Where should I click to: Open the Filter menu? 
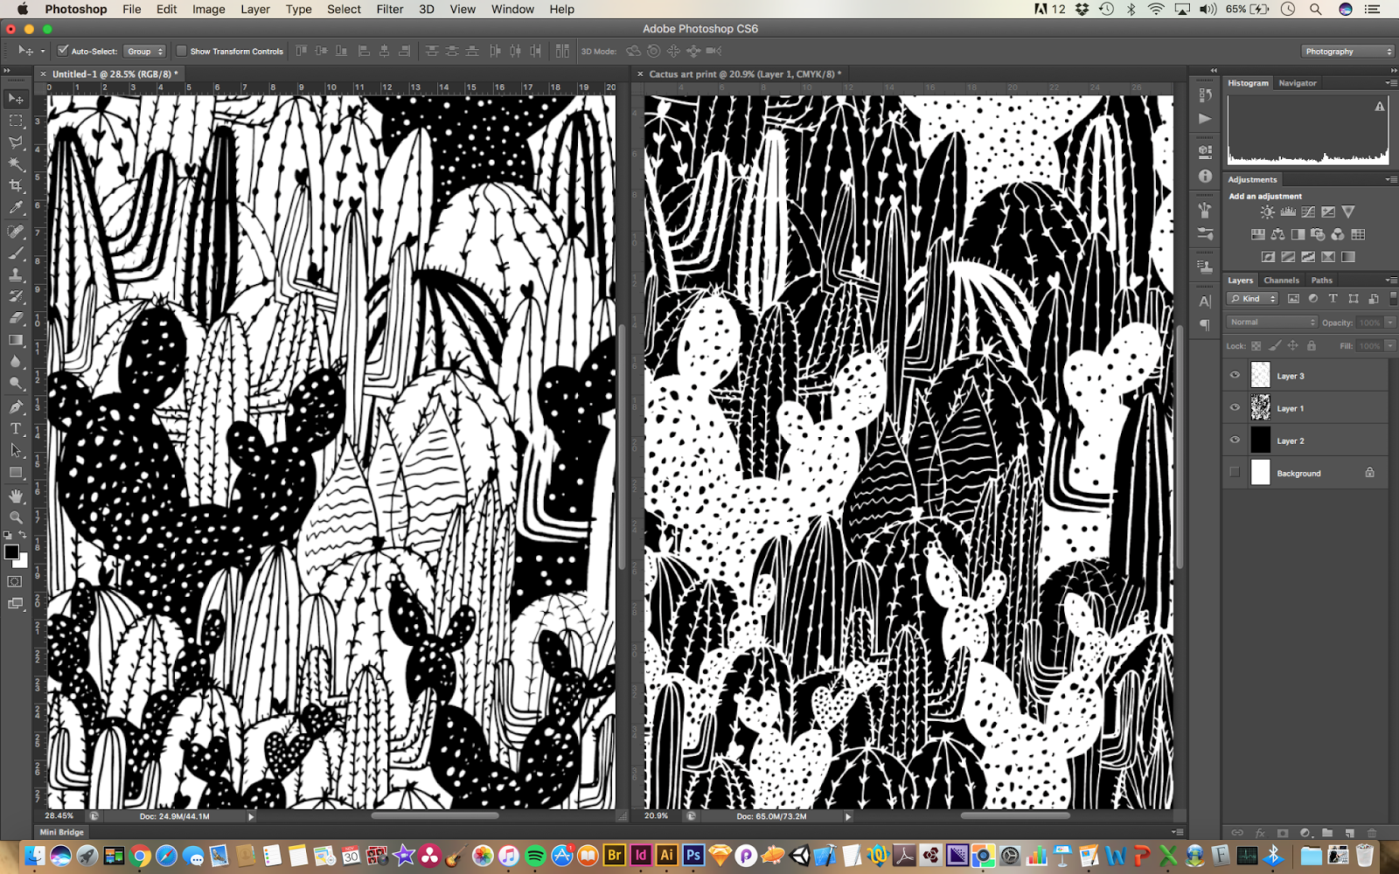(390, 10)
